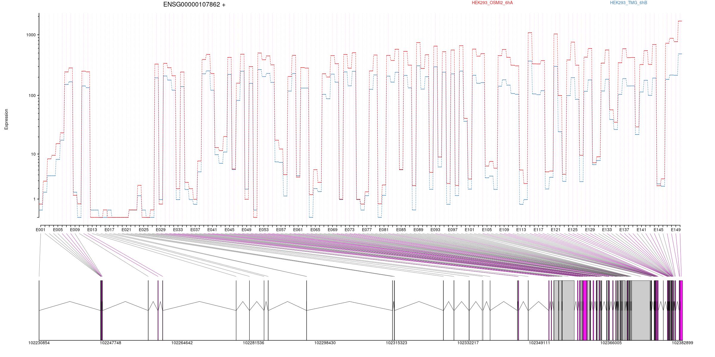Click exon label E145
Viewport: 715px width, 357px height.
coord(658,230)
